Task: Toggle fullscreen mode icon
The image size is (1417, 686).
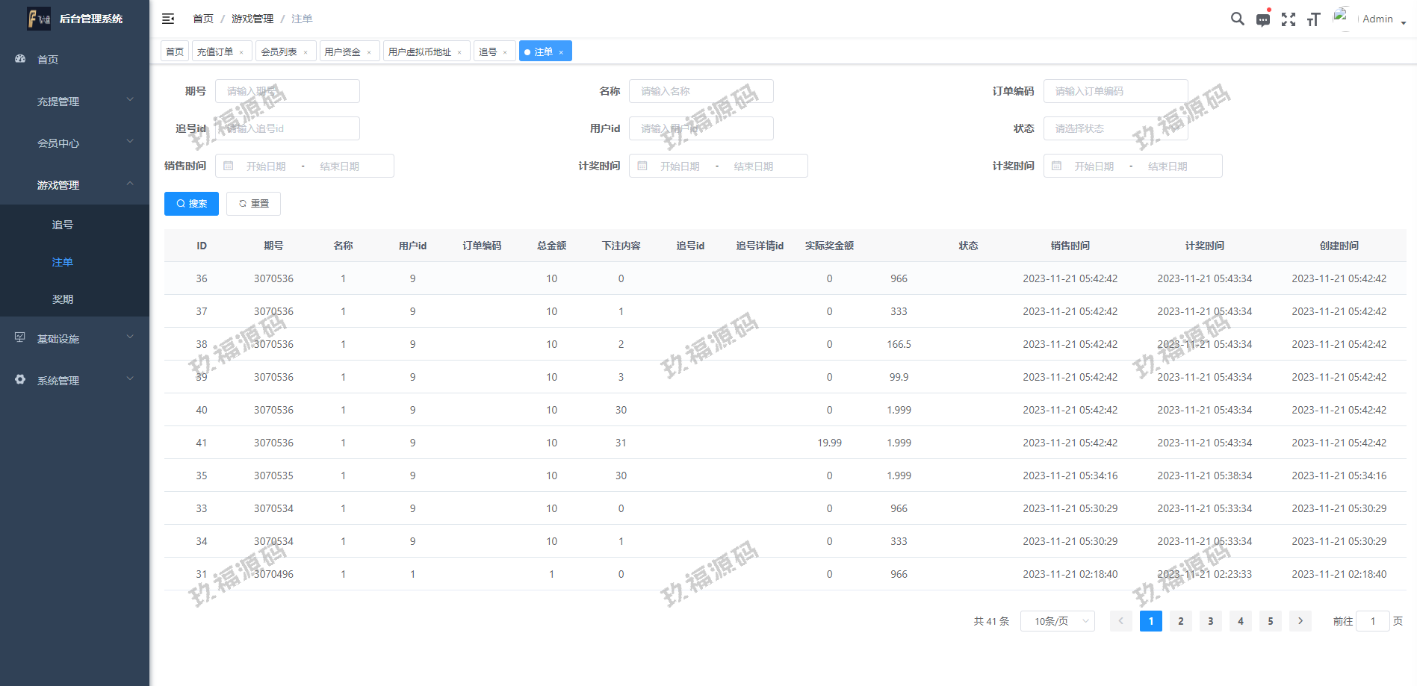Action: pyautogui.click(x=1288, y=20)
